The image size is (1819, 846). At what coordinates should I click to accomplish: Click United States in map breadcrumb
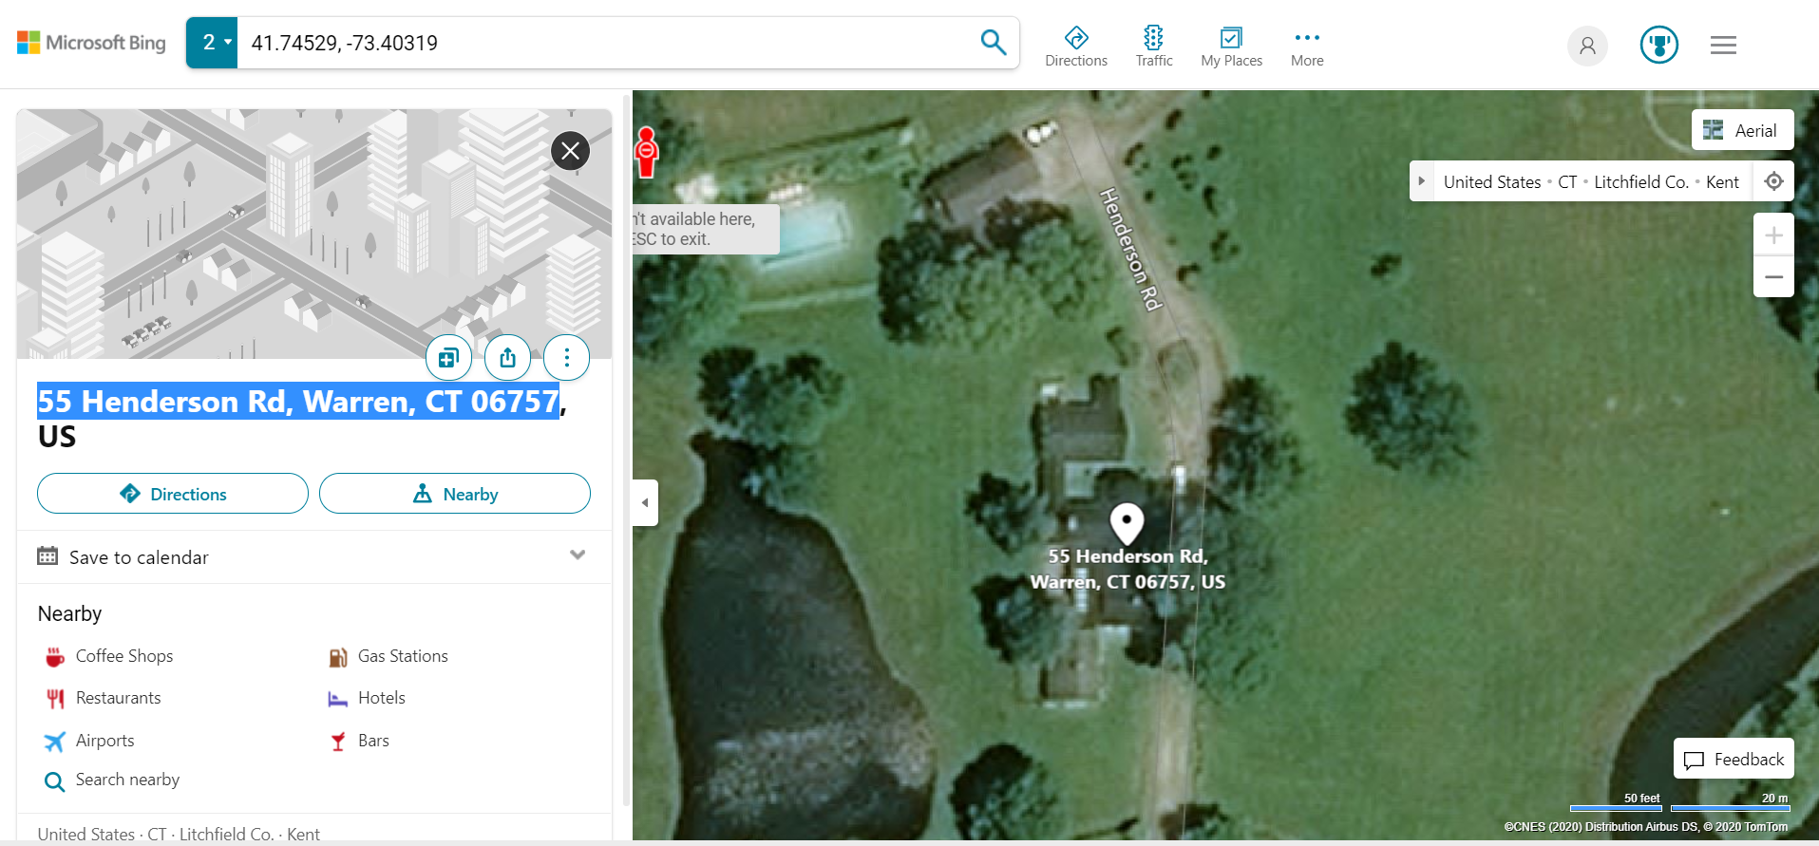(x=1492, y=182)
